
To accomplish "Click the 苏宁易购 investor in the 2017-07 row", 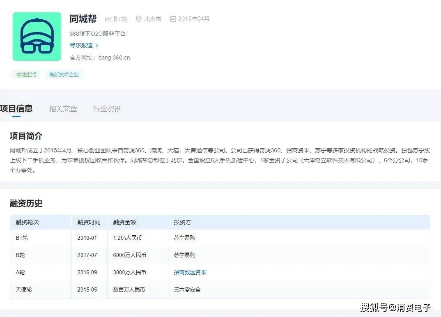I will point(184,255).
